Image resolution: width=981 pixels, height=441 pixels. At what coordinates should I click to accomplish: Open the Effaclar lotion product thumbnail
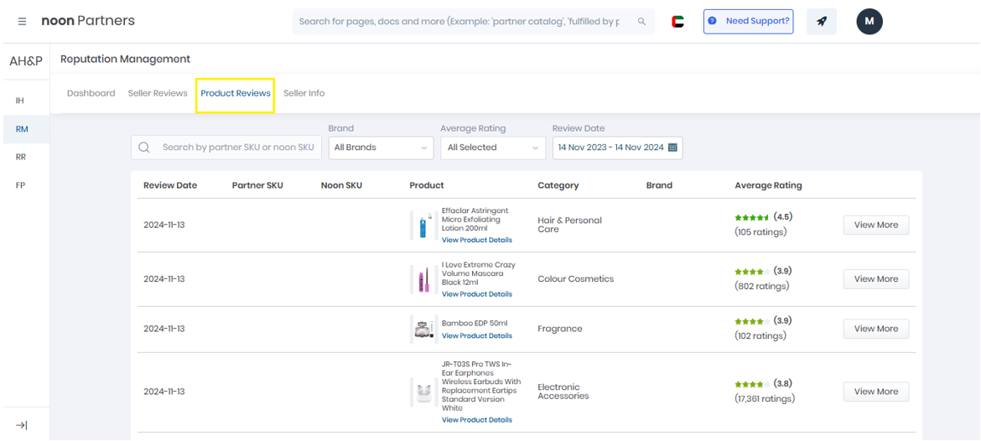point(425,226)
